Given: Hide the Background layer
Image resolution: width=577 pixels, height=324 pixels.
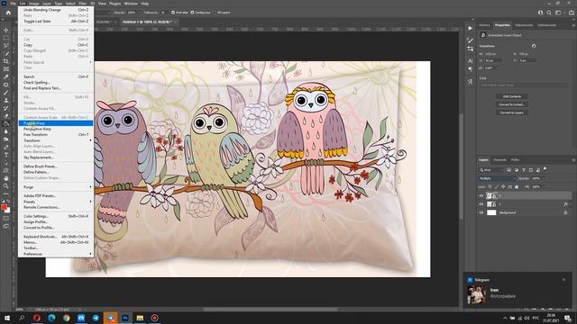Looking at the screenshot, I should (x=481, y=212).
